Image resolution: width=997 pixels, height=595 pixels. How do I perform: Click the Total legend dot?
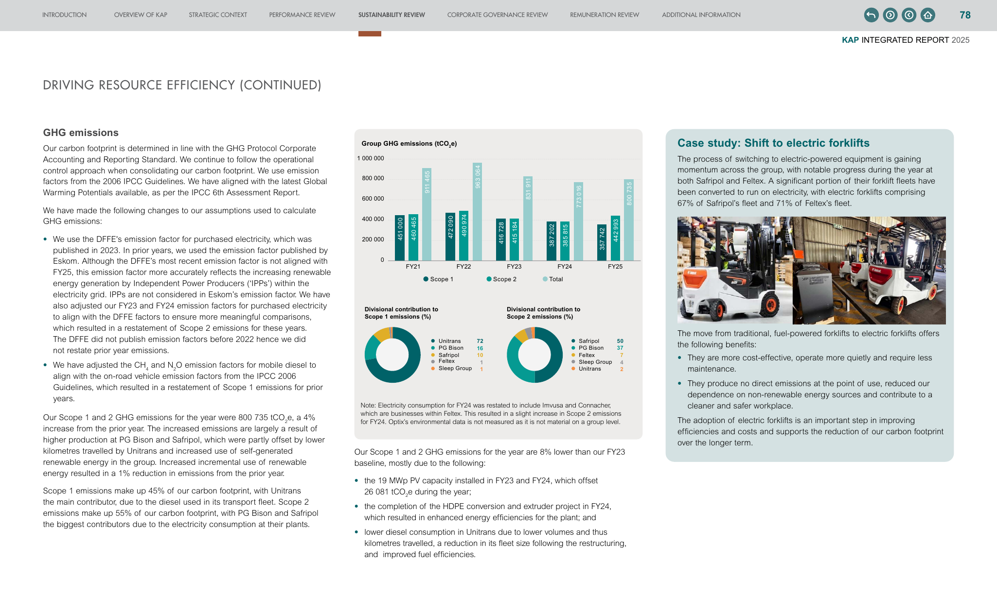(x=545, y=279)
